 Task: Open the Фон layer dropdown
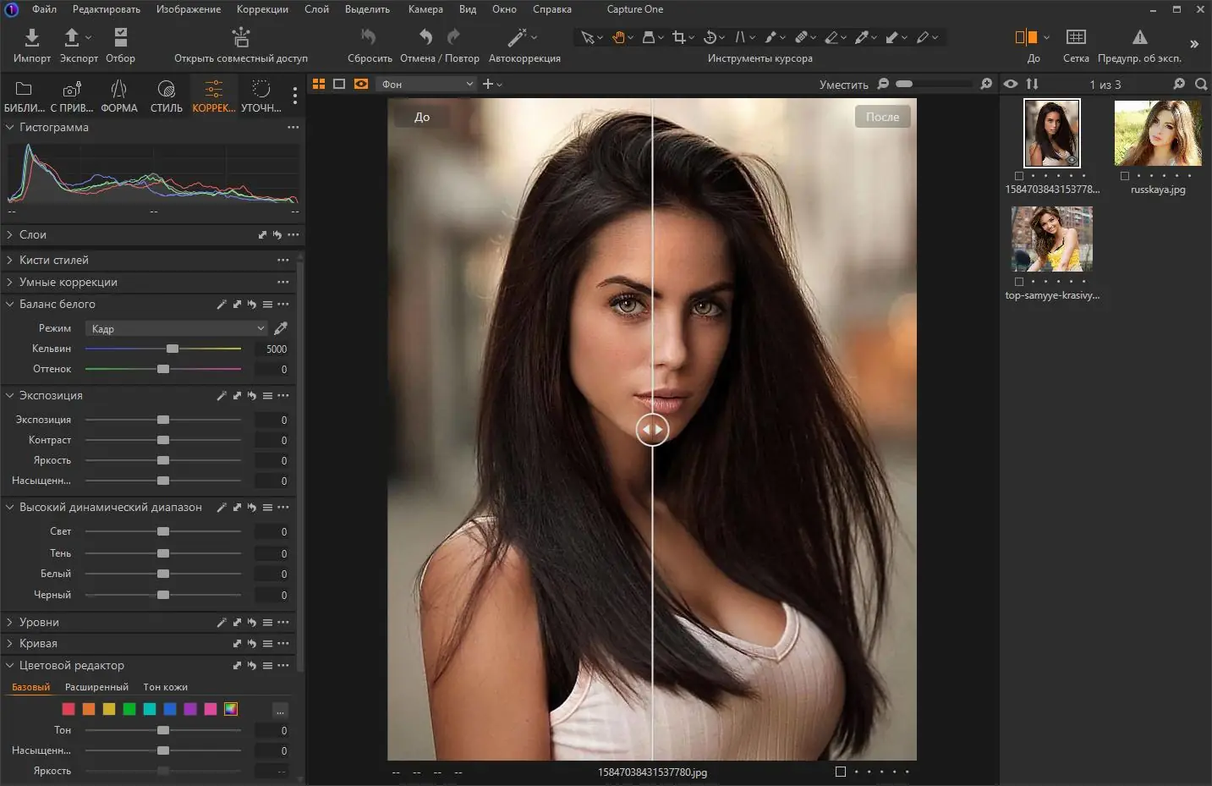tap(426, 84)
